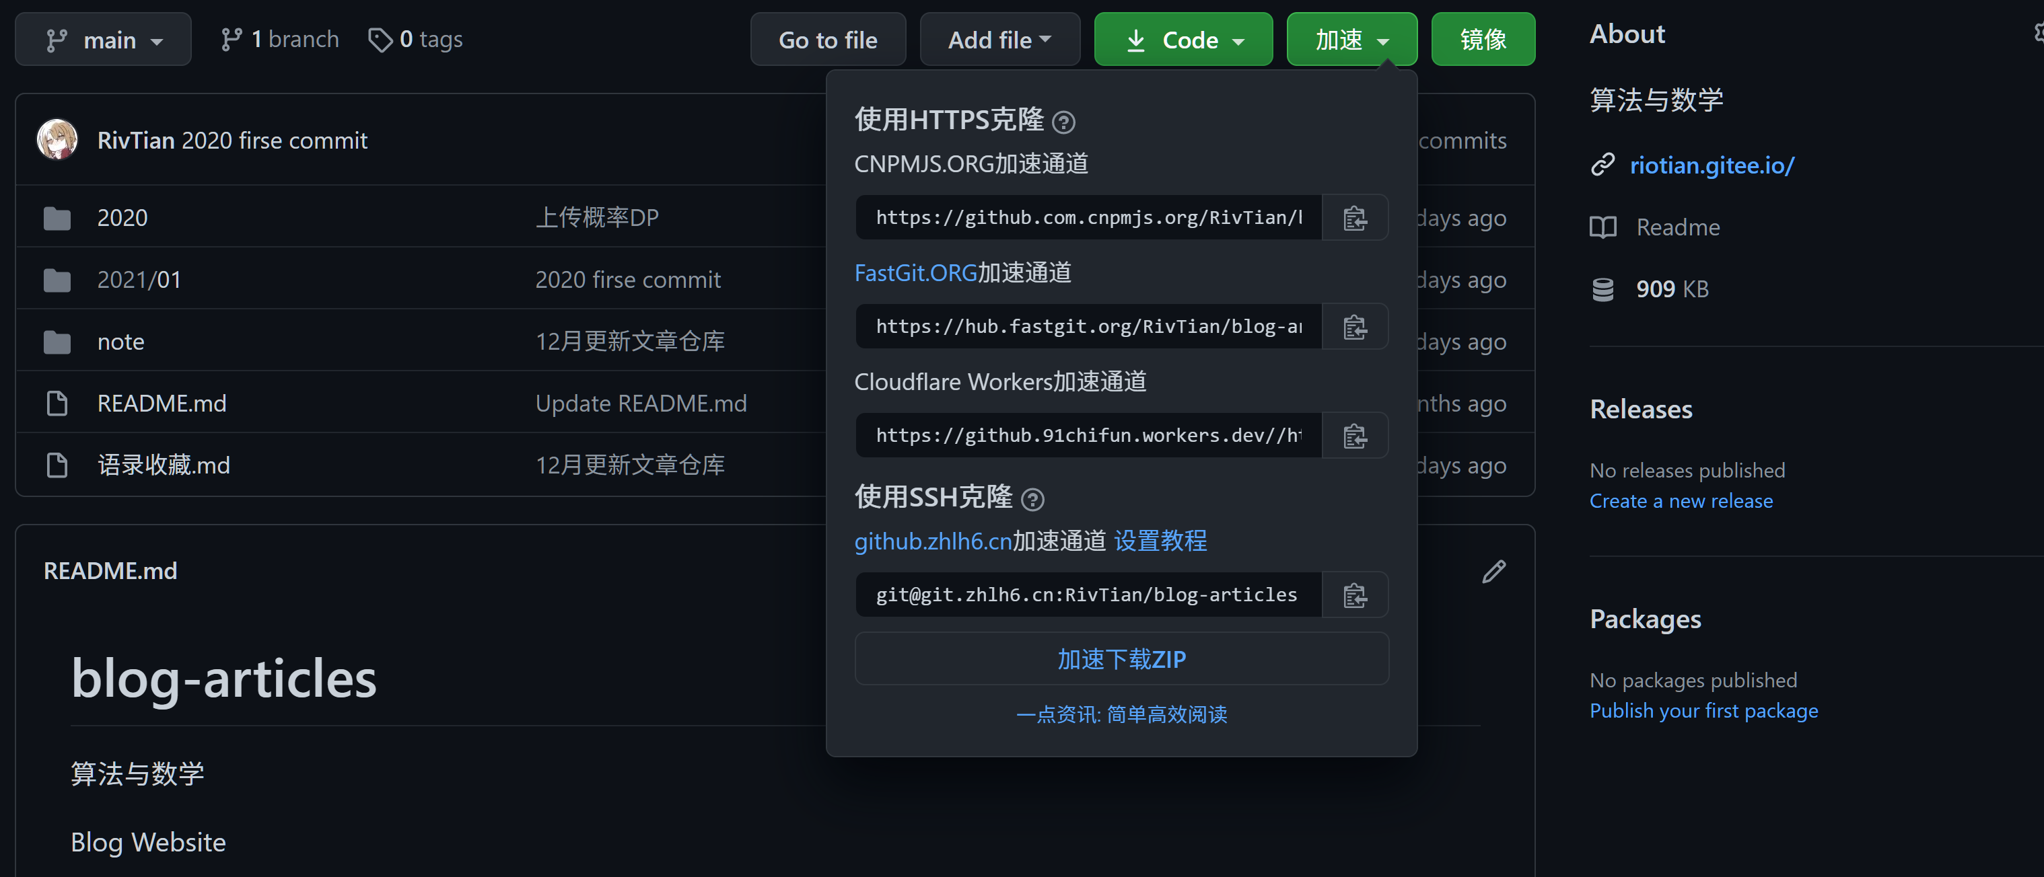Click the 909 KB repository size text
Viewport: 2044px width, 877px height.
[1672, 289]
